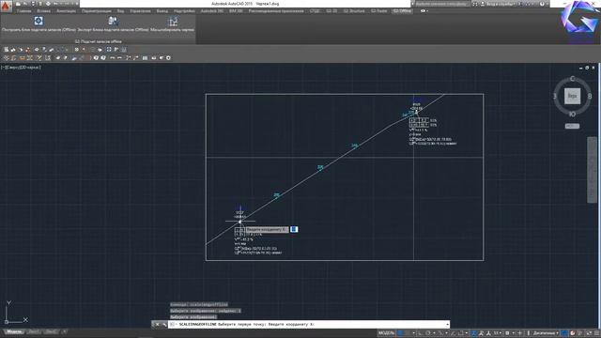Toggle ribbon minimize state button after G2-Offline tab

pos(423,11)
